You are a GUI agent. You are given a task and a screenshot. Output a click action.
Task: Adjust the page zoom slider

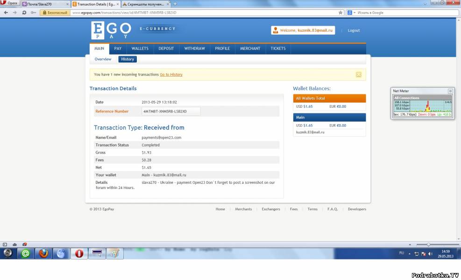pos(428,245)
